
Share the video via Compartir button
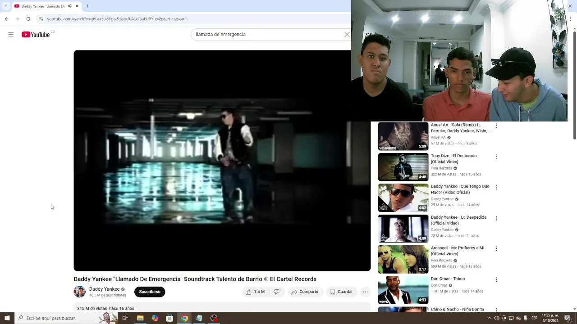tap(305, 292)
